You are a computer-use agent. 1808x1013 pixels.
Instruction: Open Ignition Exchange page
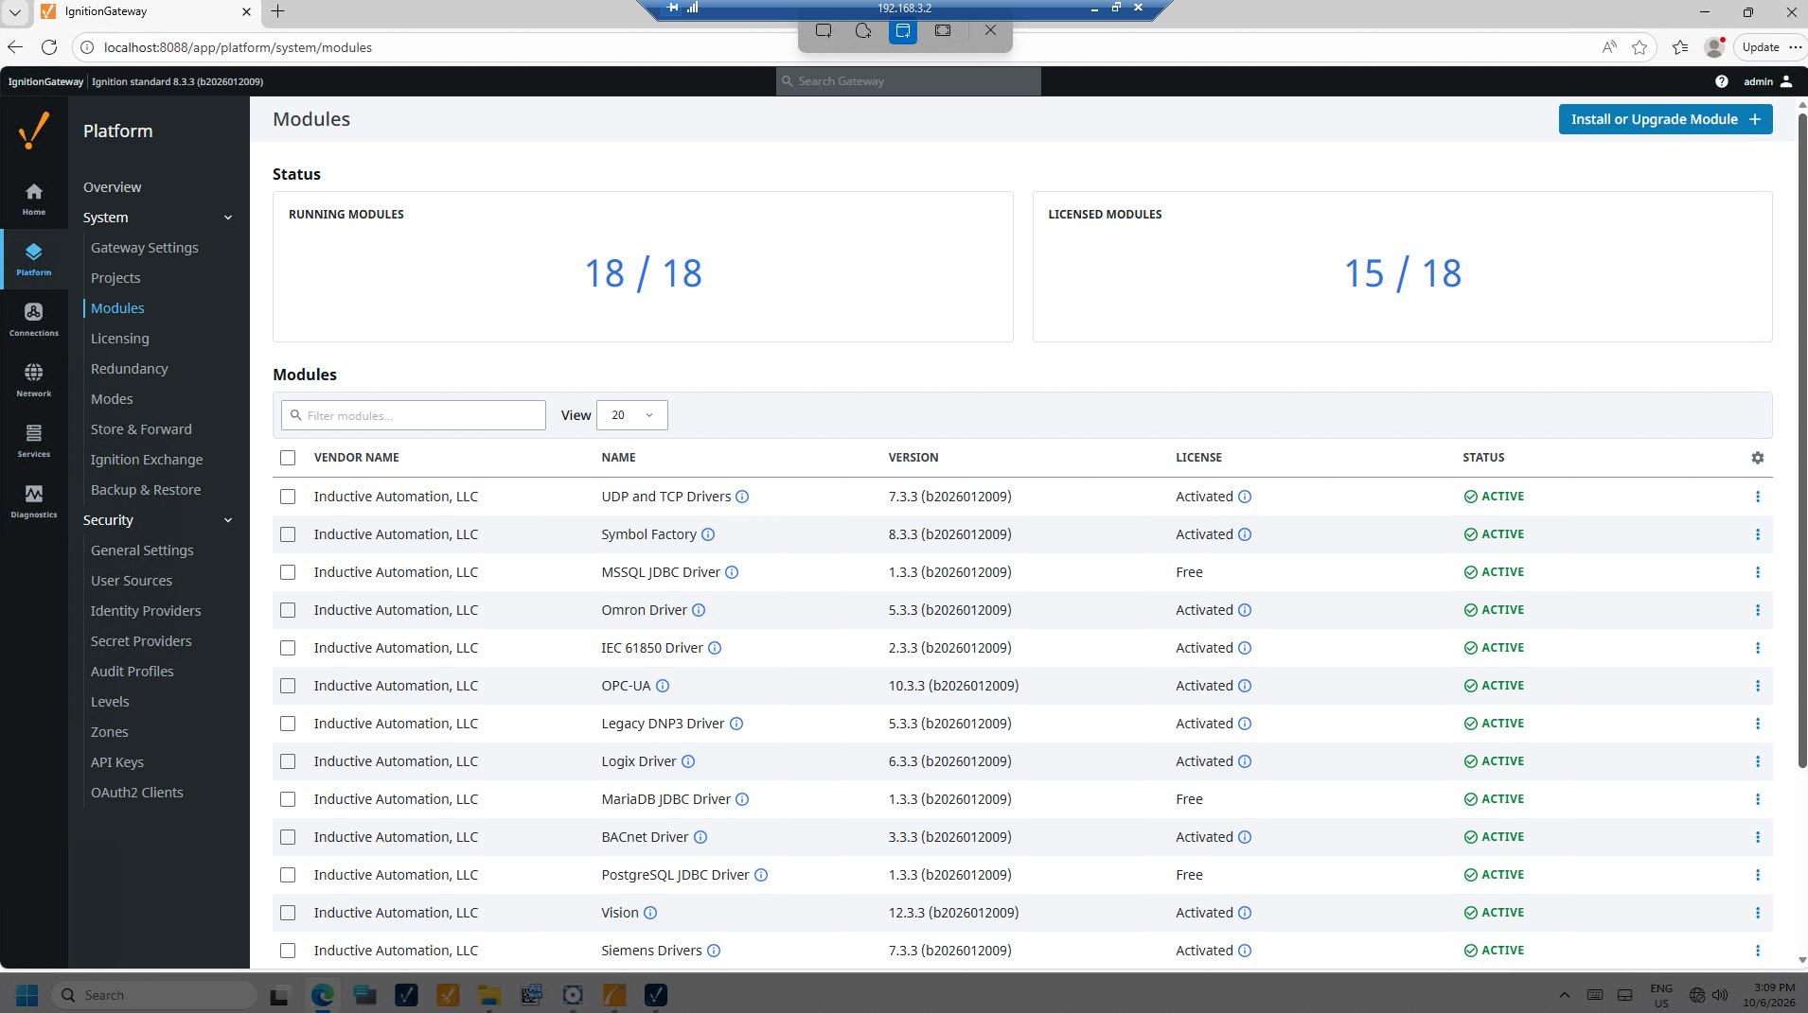coord(147,460)
